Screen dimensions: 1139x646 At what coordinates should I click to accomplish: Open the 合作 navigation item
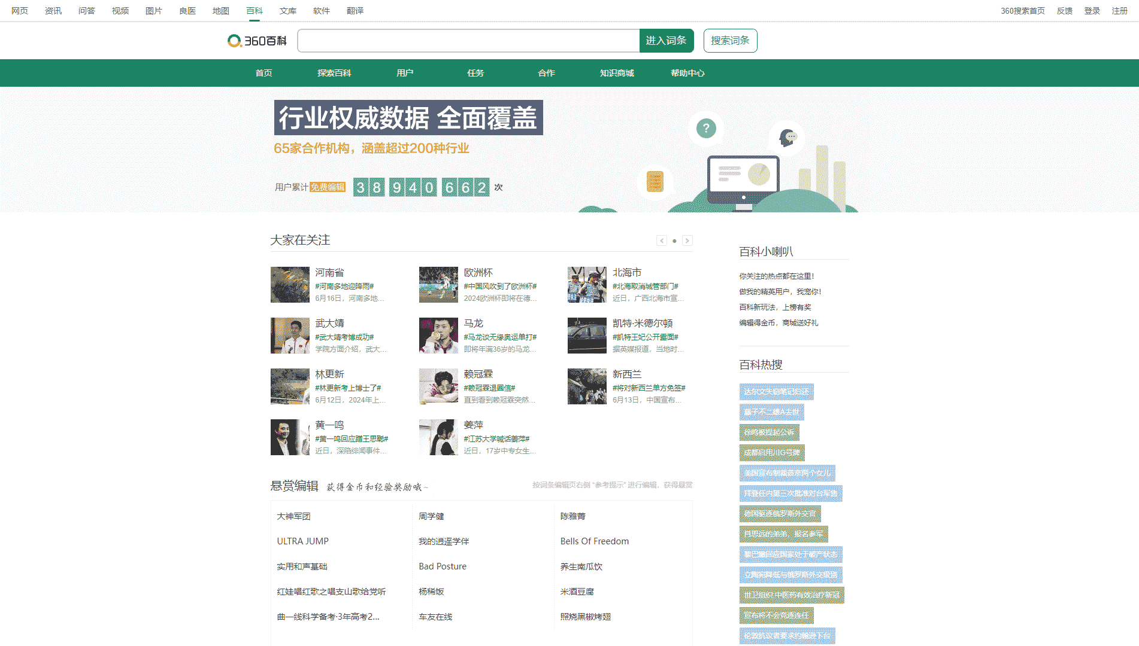[547, 73]
